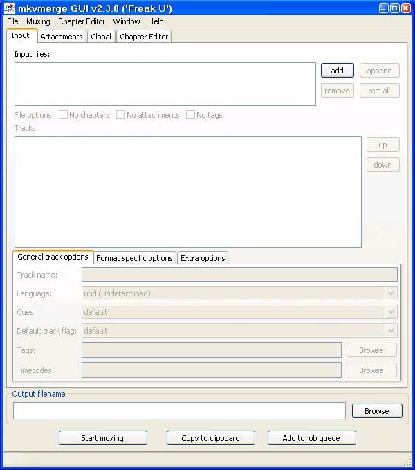
Task: Switch to the Attachments tab
Action: click(62, 37)
